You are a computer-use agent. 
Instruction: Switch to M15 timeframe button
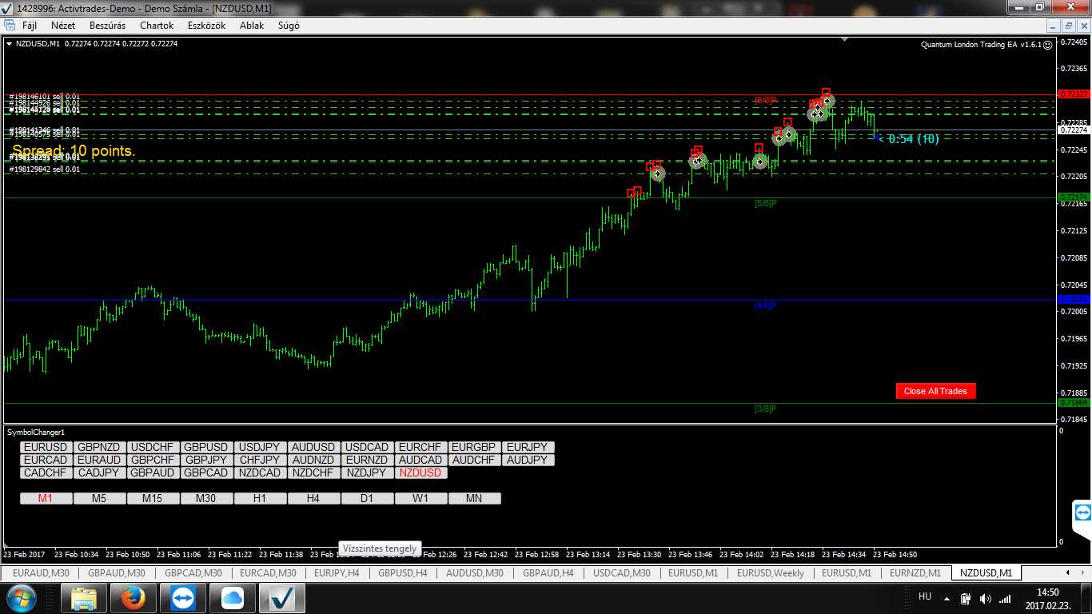tap(153, 499)
